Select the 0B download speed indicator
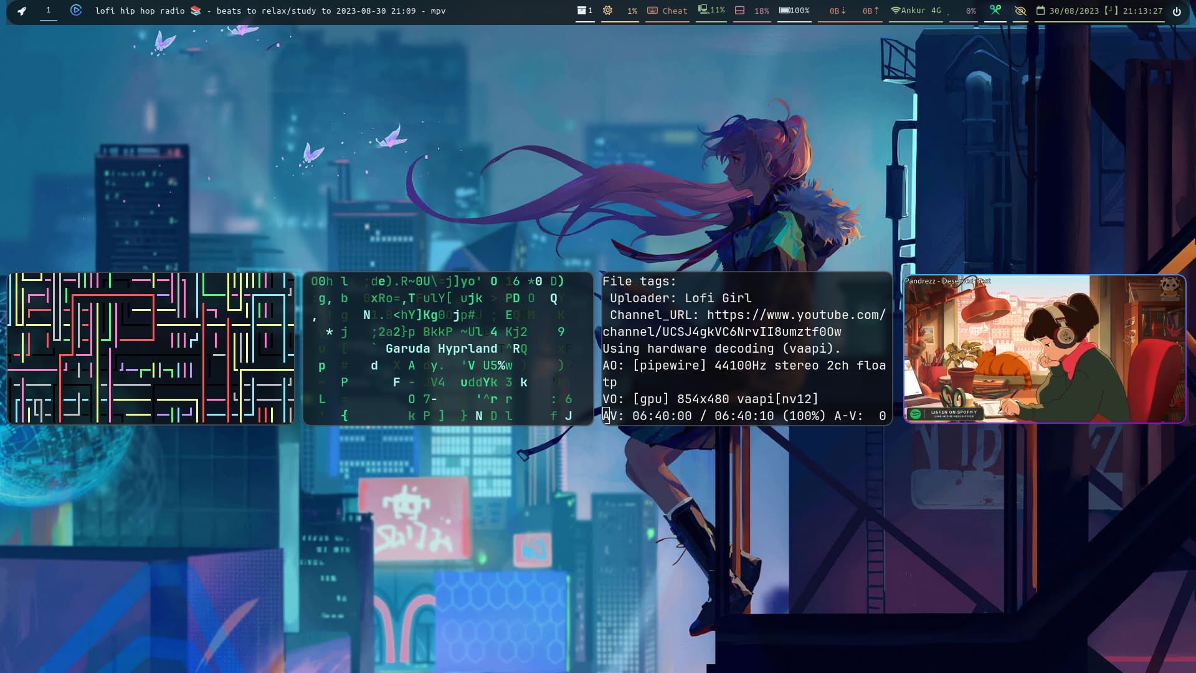Screen dimensions: 1196x673 (837, 11)
